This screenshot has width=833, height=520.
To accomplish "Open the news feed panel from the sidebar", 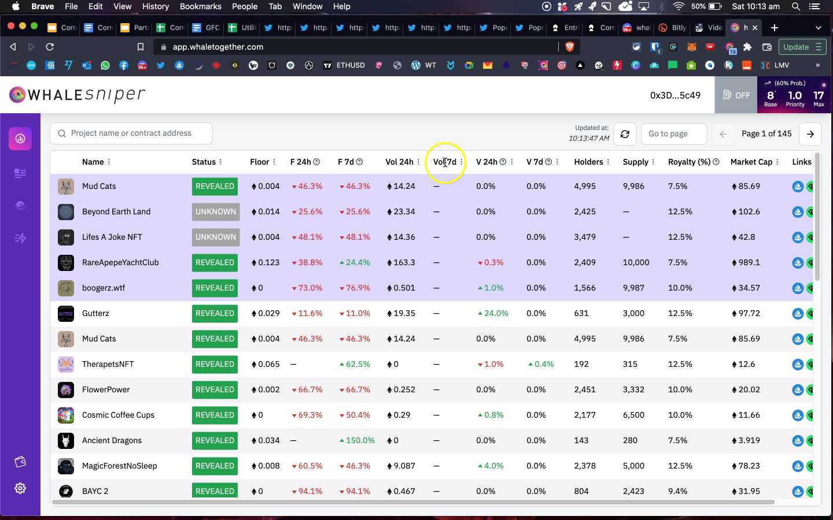I will 20,173.
